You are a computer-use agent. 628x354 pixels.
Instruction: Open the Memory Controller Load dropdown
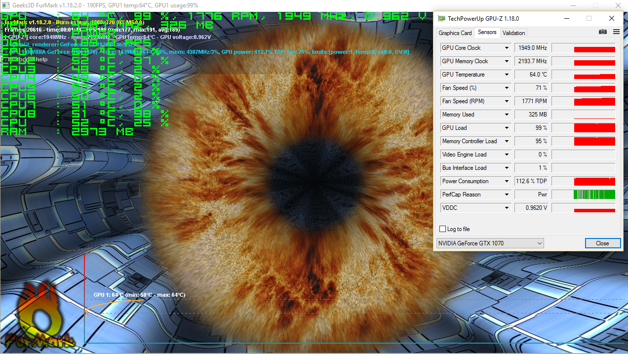click(x=507, y=141)
